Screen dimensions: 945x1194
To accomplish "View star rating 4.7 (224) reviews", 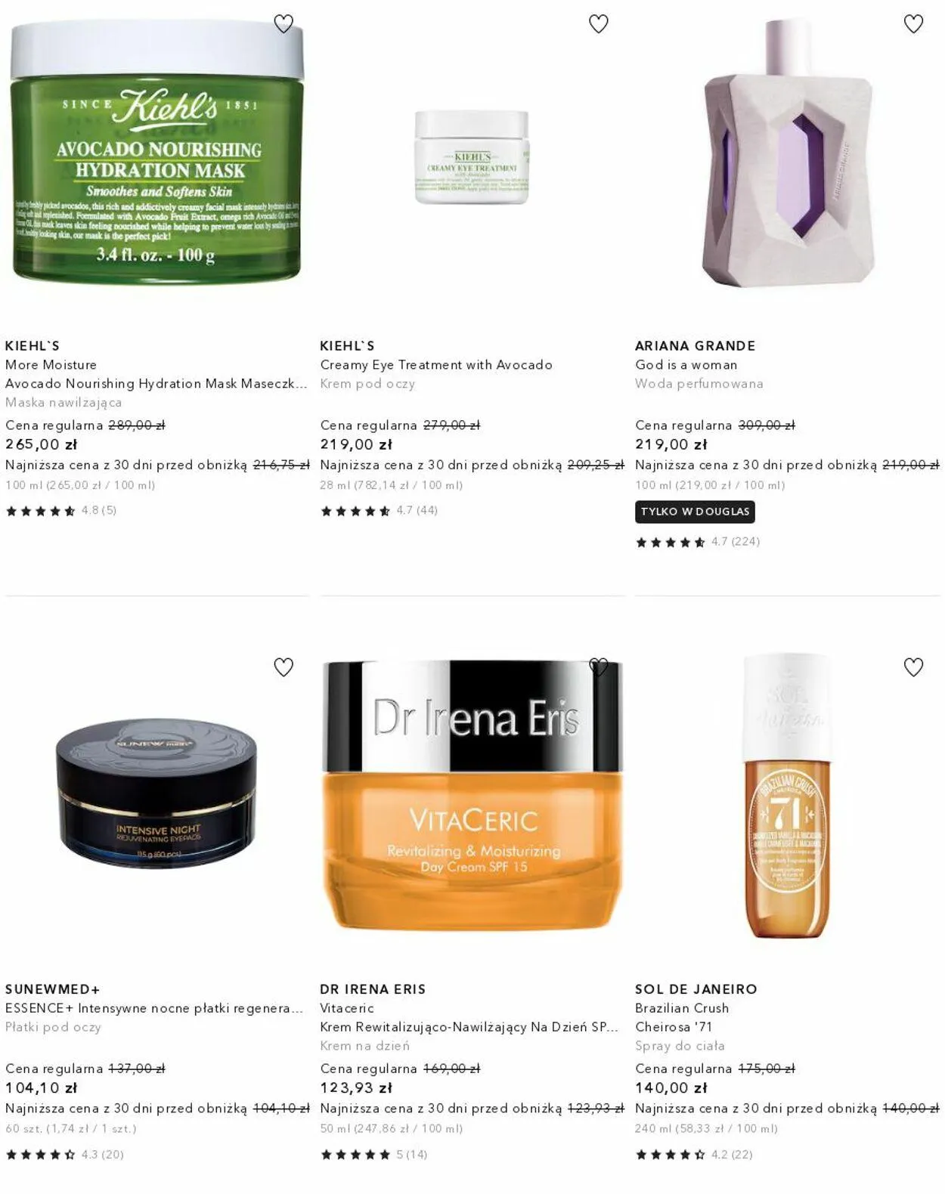I will [x=698, y=542].
